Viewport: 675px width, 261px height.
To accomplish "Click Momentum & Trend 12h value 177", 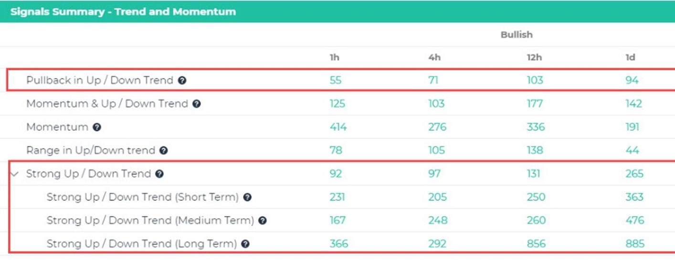I will (x=535, y=104).
